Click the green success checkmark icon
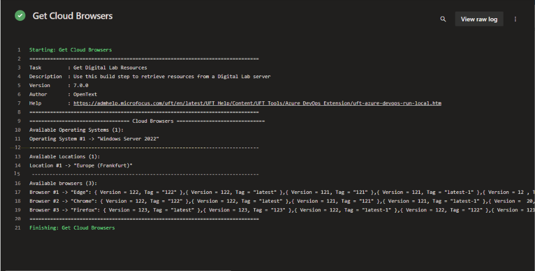This screenshot has width=535, height=271. 20,16
